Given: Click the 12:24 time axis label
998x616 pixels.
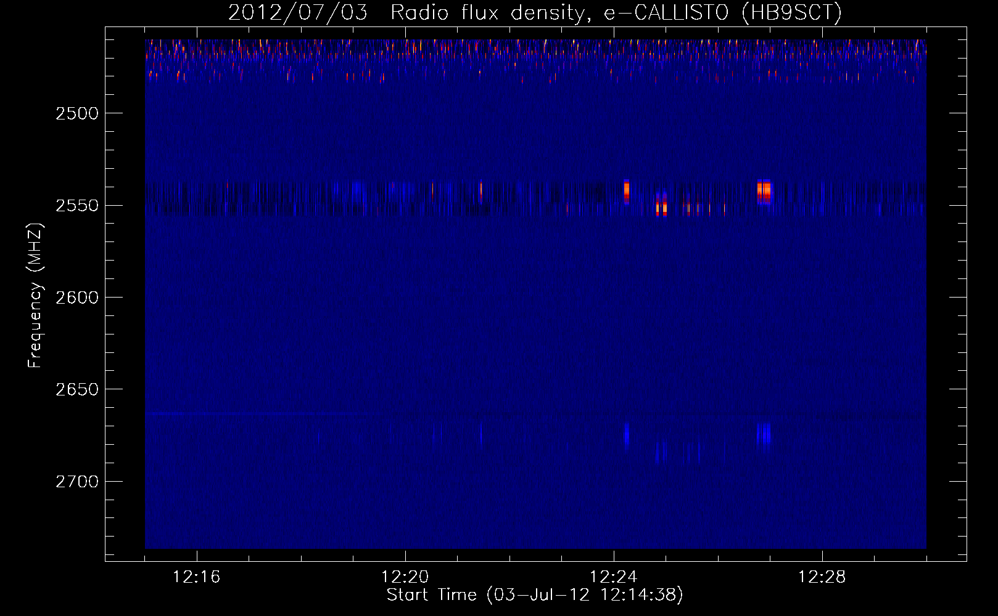Looking at the screenshot, I should pyautogui.click(x=614, y=577).
